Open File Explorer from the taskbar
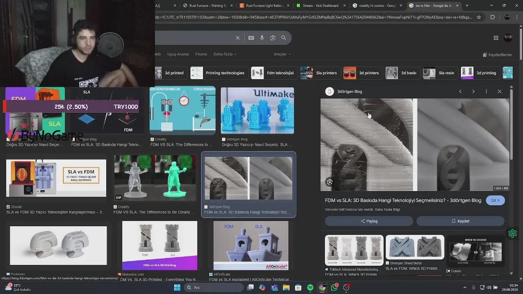523x294 pixels. tap(286, 287)
